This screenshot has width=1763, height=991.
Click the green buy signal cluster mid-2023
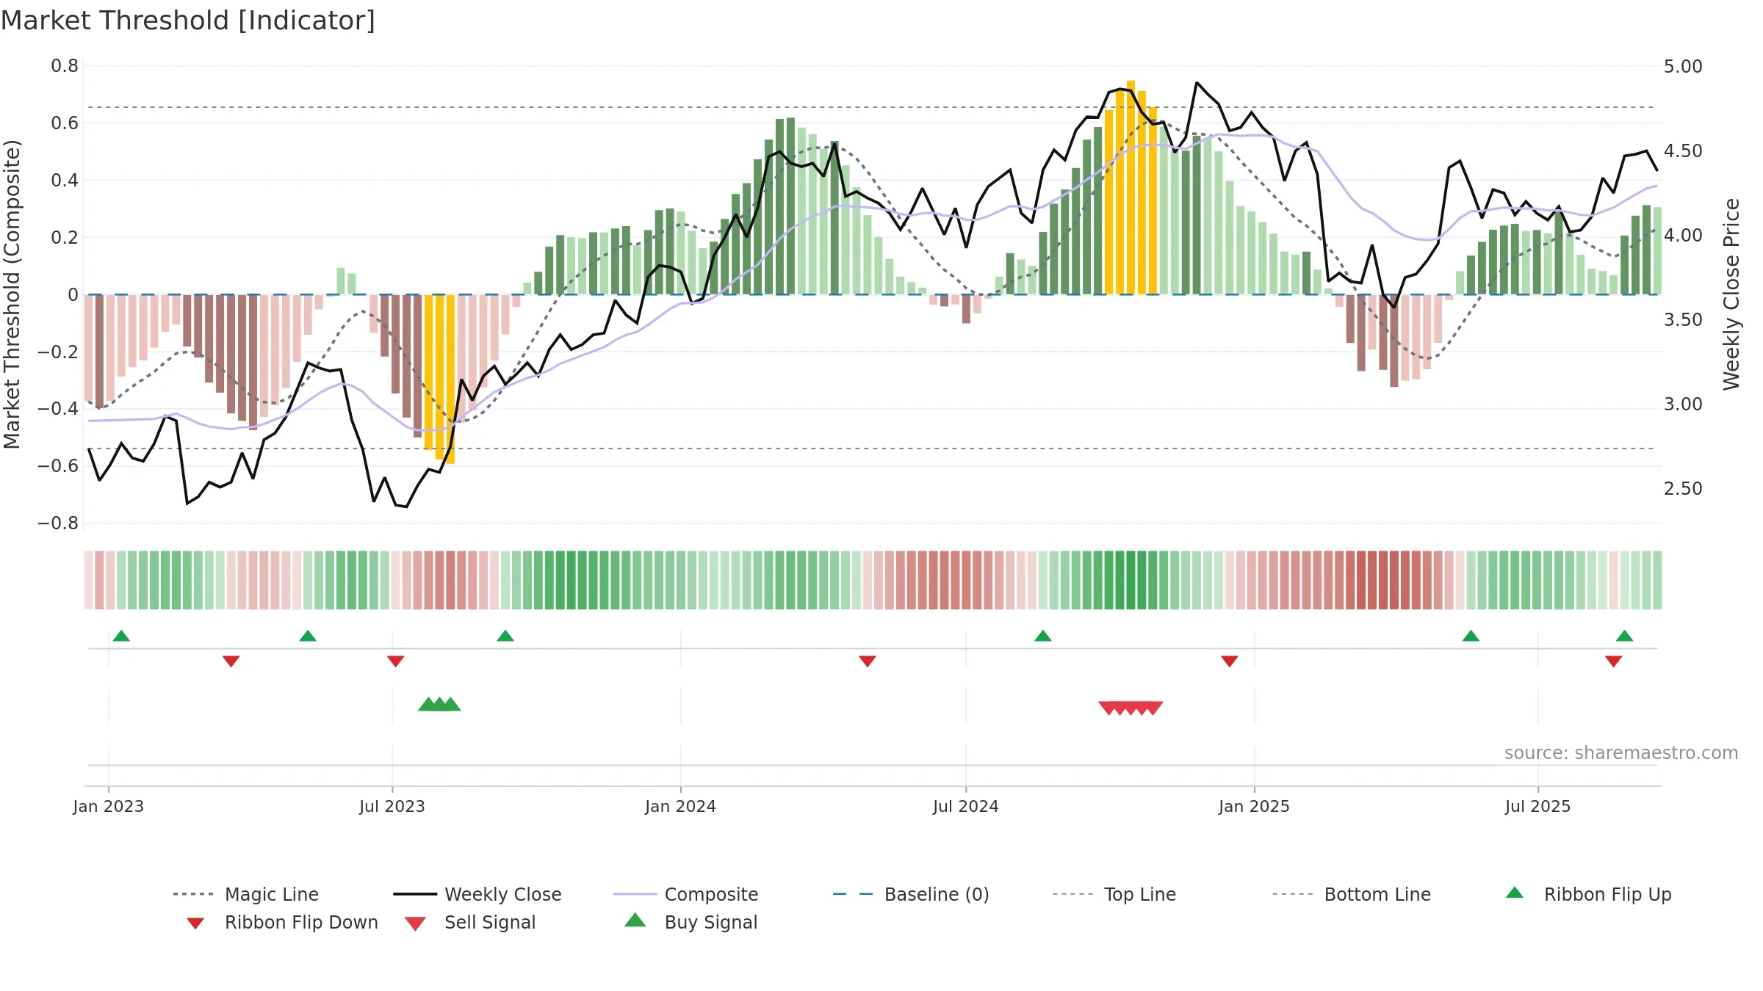coord(439,704)
